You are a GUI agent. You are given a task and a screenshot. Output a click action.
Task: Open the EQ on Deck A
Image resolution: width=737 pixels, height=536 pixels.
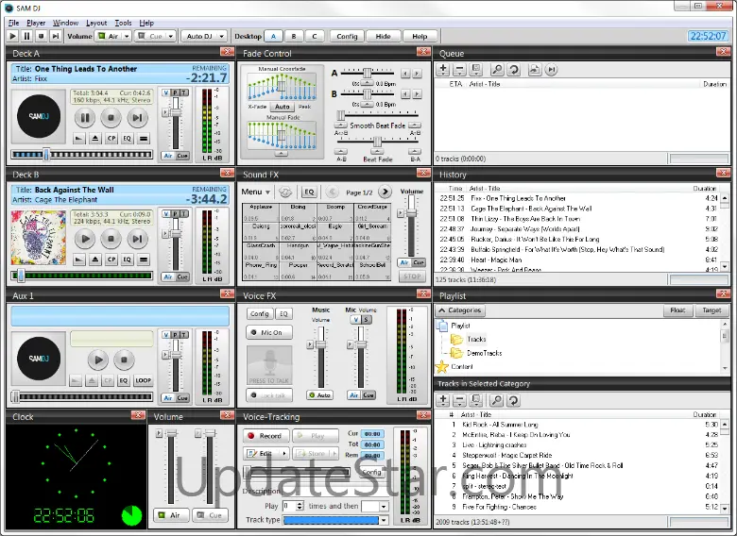(x=128, y=139)
